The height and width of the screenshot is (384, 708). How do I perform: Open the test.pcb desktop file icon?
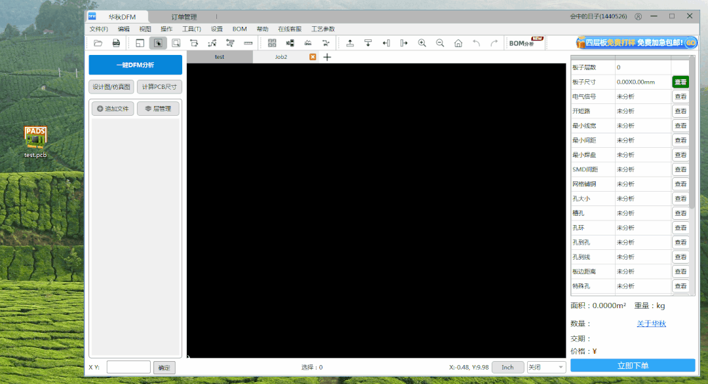click(35, 142)
